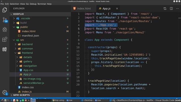Open manifest.json from the explorer
Viewport: 181px width, 102px height.
click(40, 36)
